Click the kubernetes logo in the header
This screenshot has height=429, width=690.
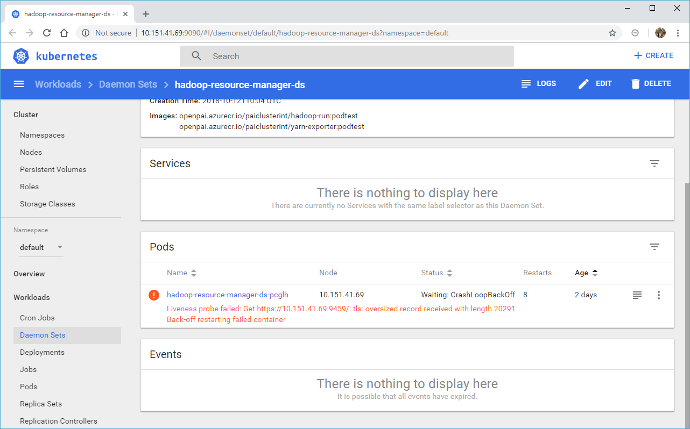(x=20, y=55)
